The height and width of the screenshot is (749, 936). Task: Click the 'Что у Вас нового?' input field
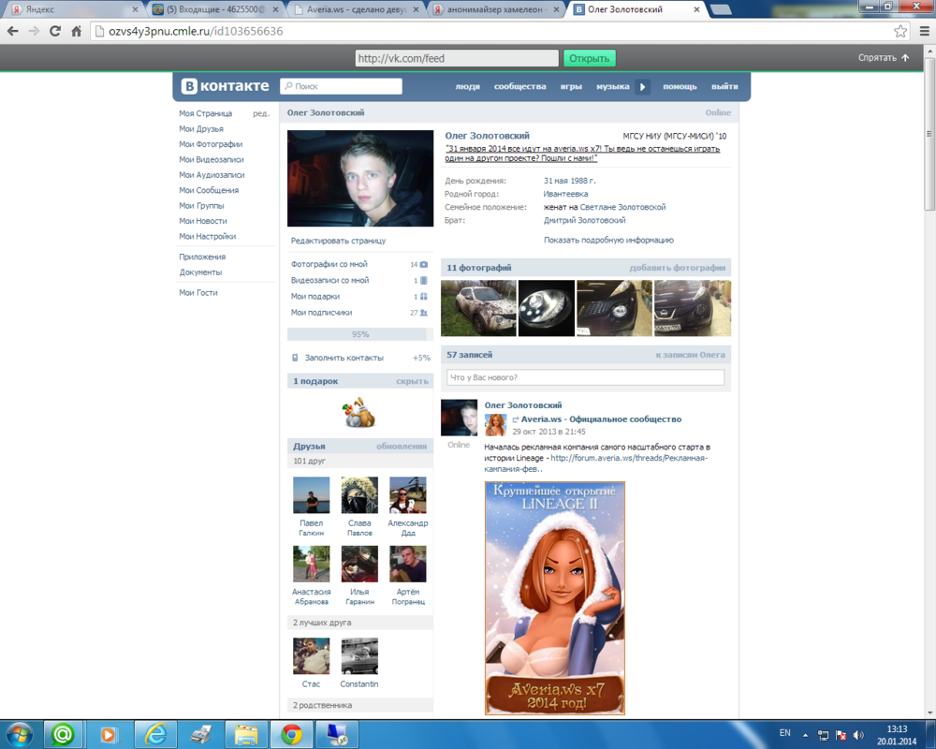[585, 377]
